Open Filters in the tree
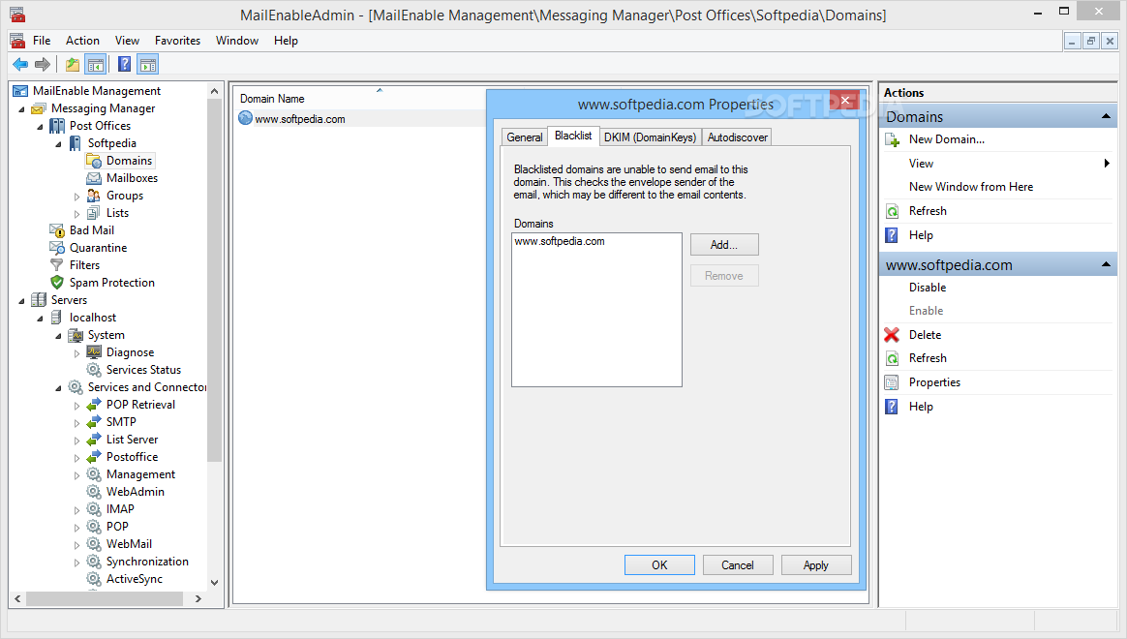 click(84, 265)
